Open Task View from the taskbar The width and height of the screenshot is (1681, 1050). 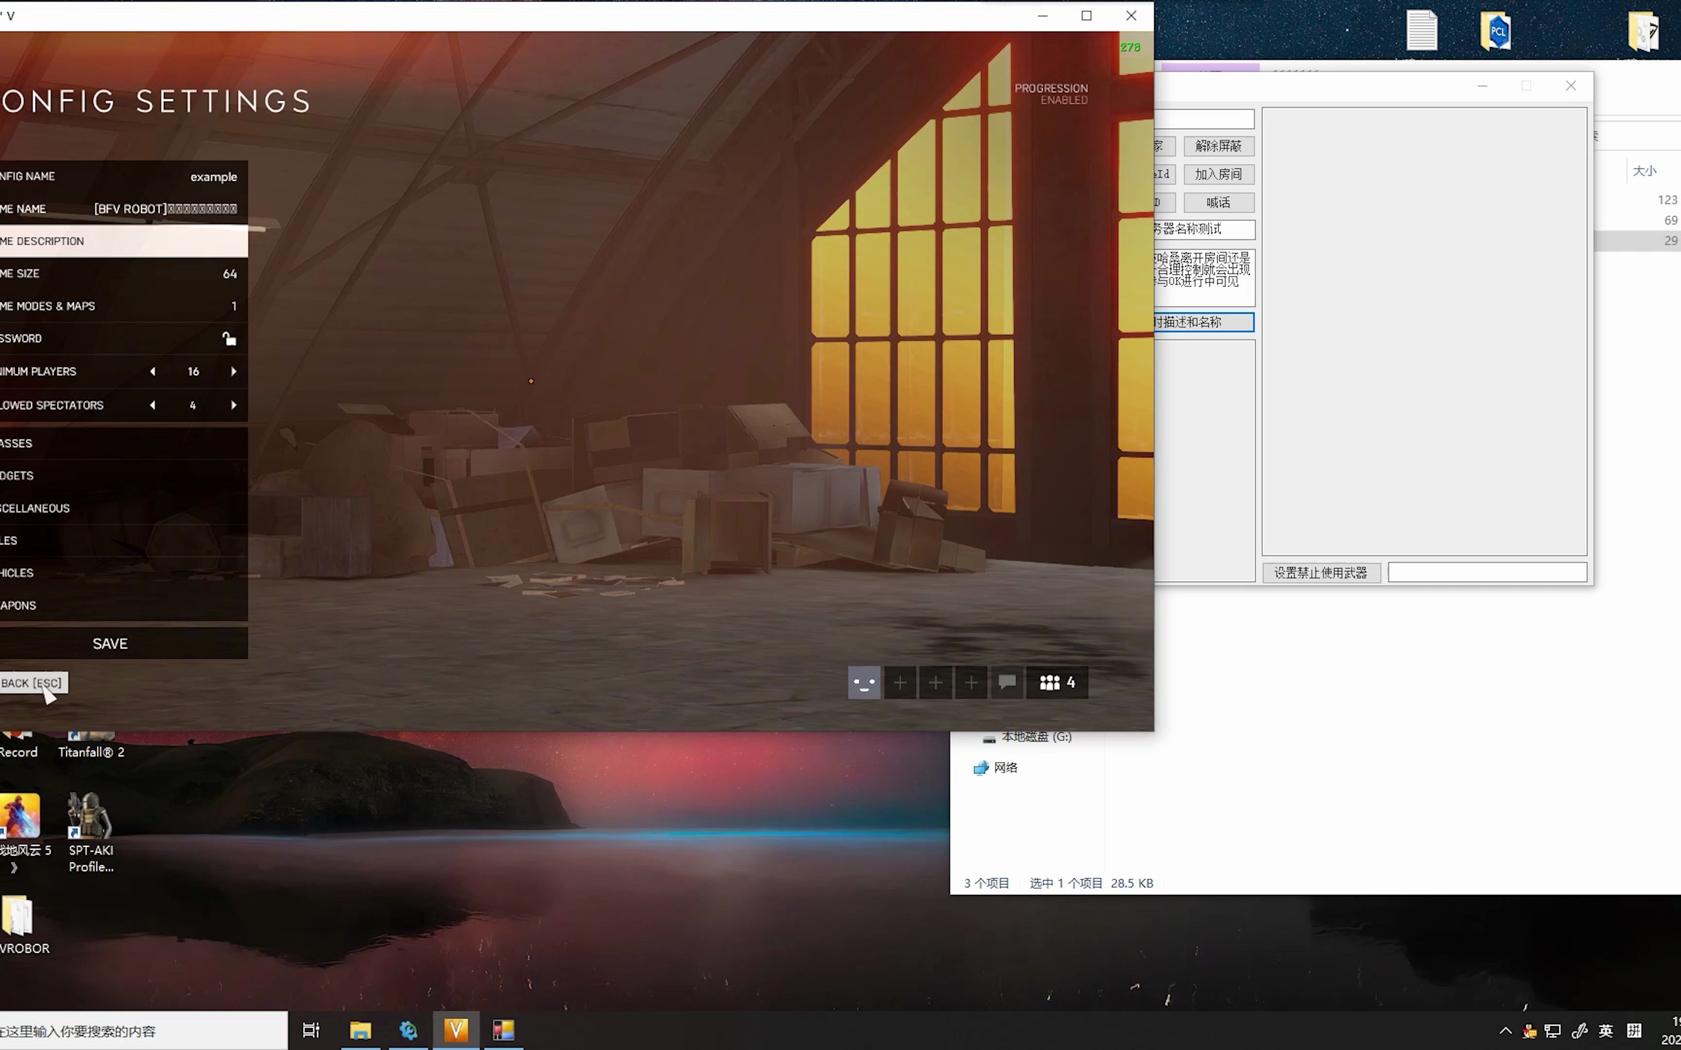[x=311, y=1031]
